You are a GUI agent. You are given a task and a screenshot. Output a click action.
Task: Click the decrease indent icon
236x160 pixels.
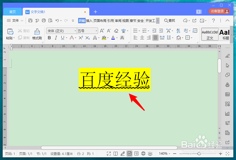click(x=154, y=31)
